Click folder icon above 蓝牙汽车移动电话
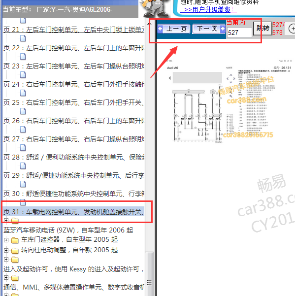This screenshot has width=295, height=296. (x=15, y=220)
